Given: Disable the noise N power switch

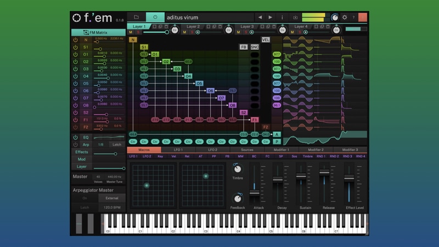Looking at the screenshot, I should pyautogui.click(x=76, y=40).
